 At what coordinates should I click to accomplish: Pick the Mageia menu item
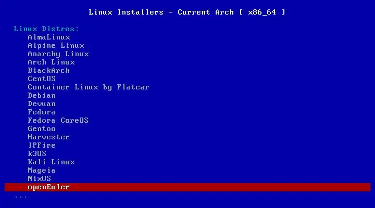point(42,170)
